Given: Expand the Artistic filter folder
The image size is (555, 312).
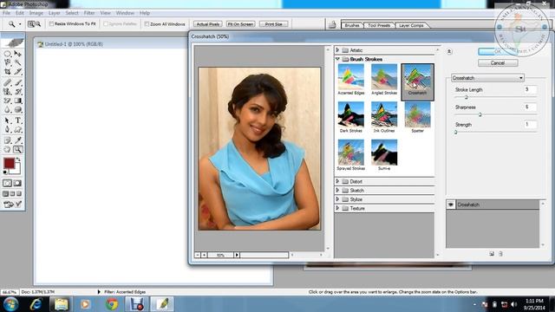Looking at the screenshot, I should [337, 50].
